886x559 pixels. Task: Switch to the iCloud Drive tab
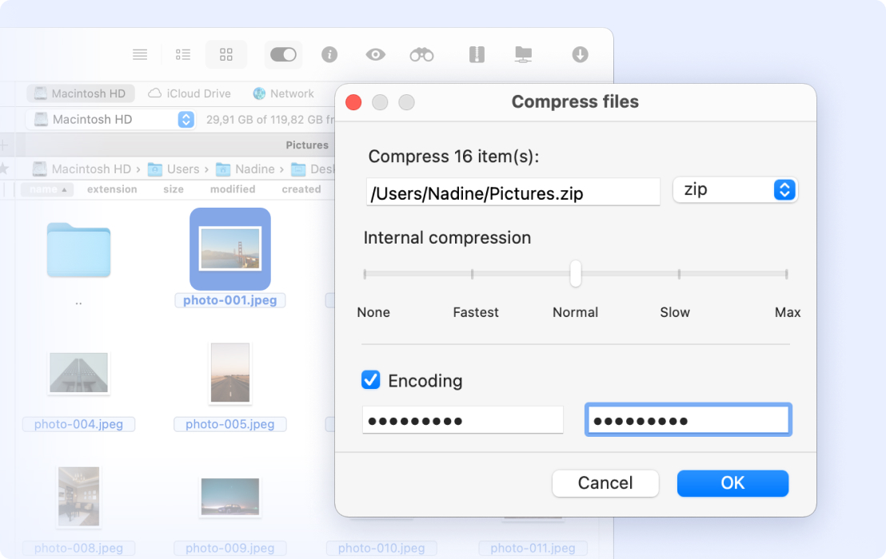click(x=190, y=93)
